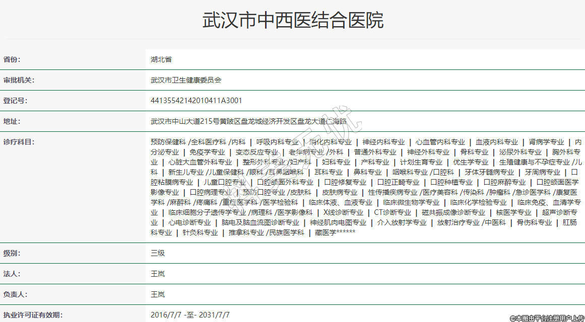Click the 省份 row label
The width and height of the screenshot is (585, 322).
[x=12, y=59]
